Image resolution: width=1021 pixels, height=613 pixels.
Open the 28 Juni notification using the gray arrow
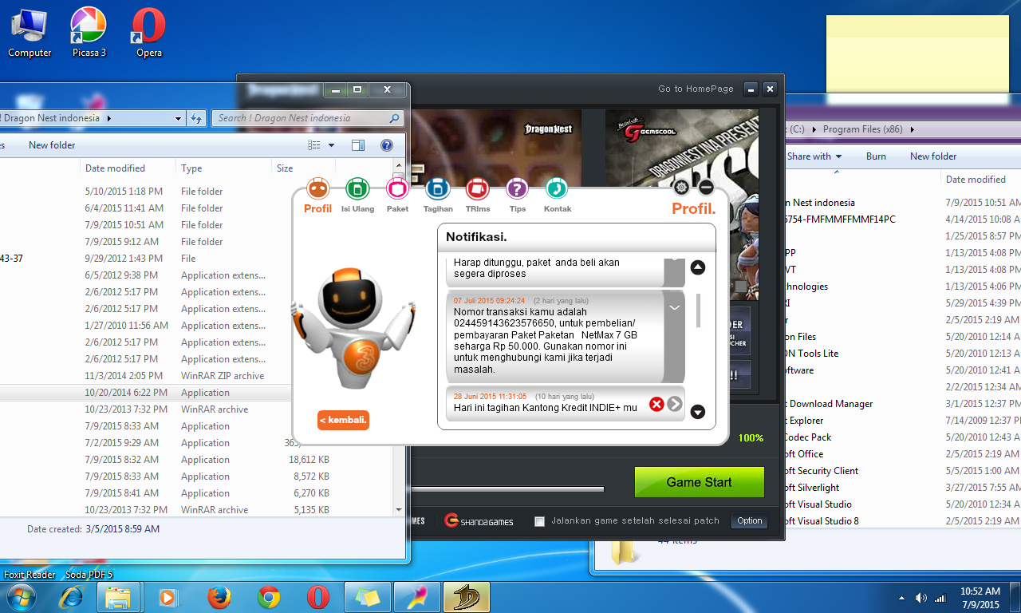[x=675, y=404]
